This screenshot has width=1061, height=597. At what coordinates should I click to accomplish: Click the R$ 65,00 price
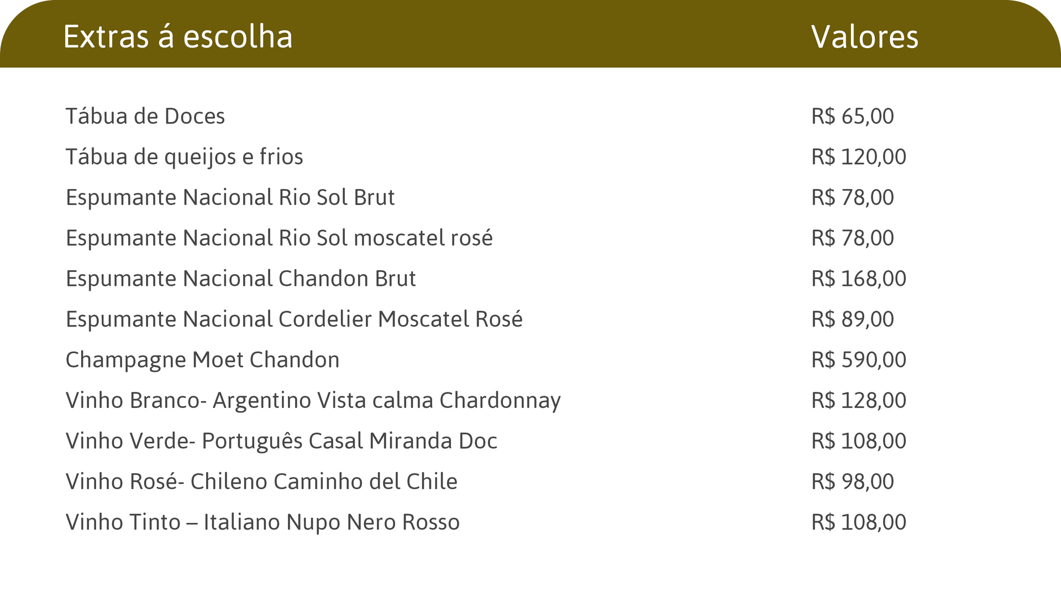[x=853, y=116]
